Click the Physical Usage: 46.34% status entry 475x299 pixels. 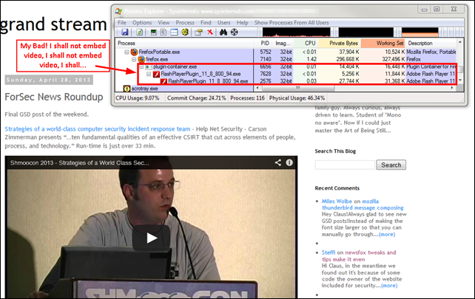point(297,98)
